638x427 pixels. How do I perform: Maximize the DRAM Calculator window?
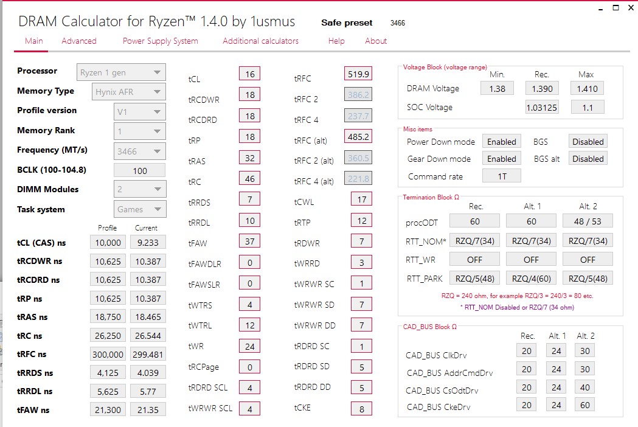616,8
